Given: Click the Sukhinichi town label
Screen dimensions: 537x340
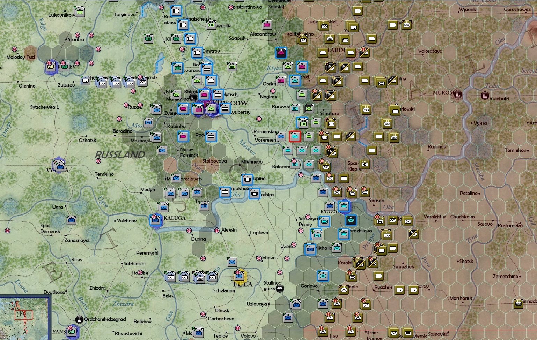Looking at the screenshot, I should [x=134, y=263].
